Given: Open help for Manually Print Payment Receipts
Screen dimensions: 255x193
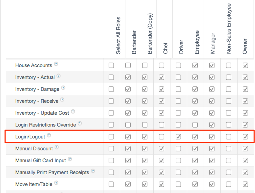Looking at the screenshot, I should pyautogui.click(x=93, y=171).
